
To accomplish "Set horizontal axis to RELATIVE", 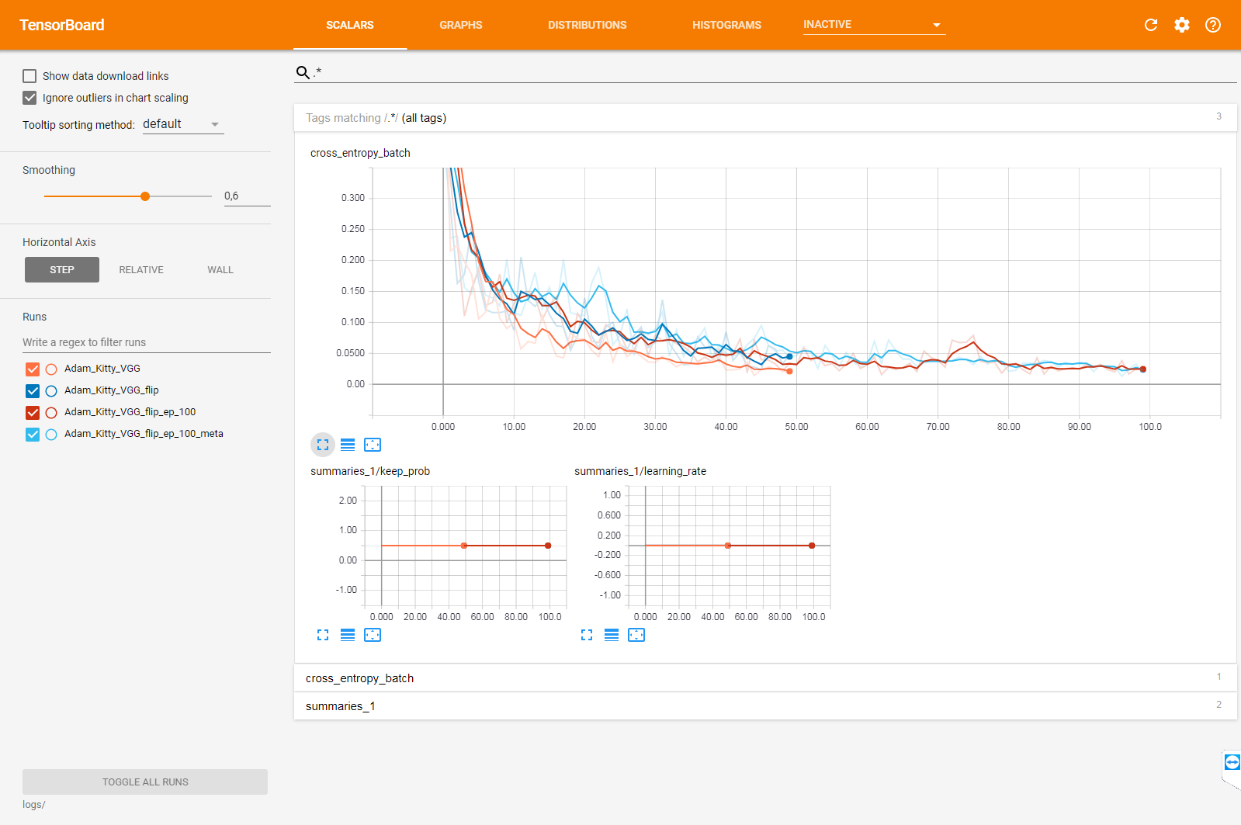I will coord(141,270).
